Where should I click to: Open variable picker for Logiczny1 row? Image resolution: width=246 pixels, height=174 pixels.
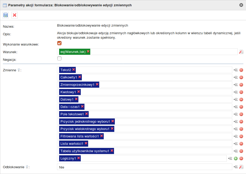pyautogui.click(x=230, y=158)
